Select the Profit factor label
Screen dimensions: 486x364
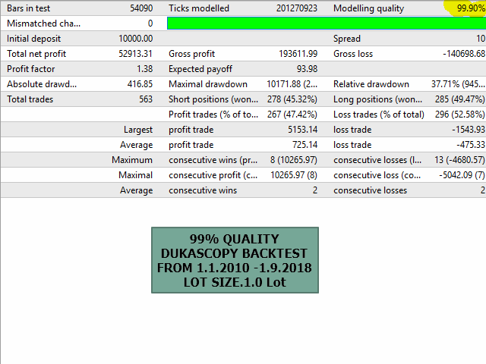point(30,69)
